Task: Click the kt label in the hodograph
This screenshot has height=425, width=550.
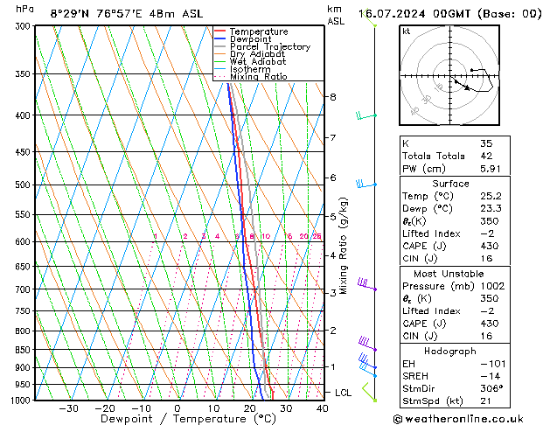Action: (407, 31)
